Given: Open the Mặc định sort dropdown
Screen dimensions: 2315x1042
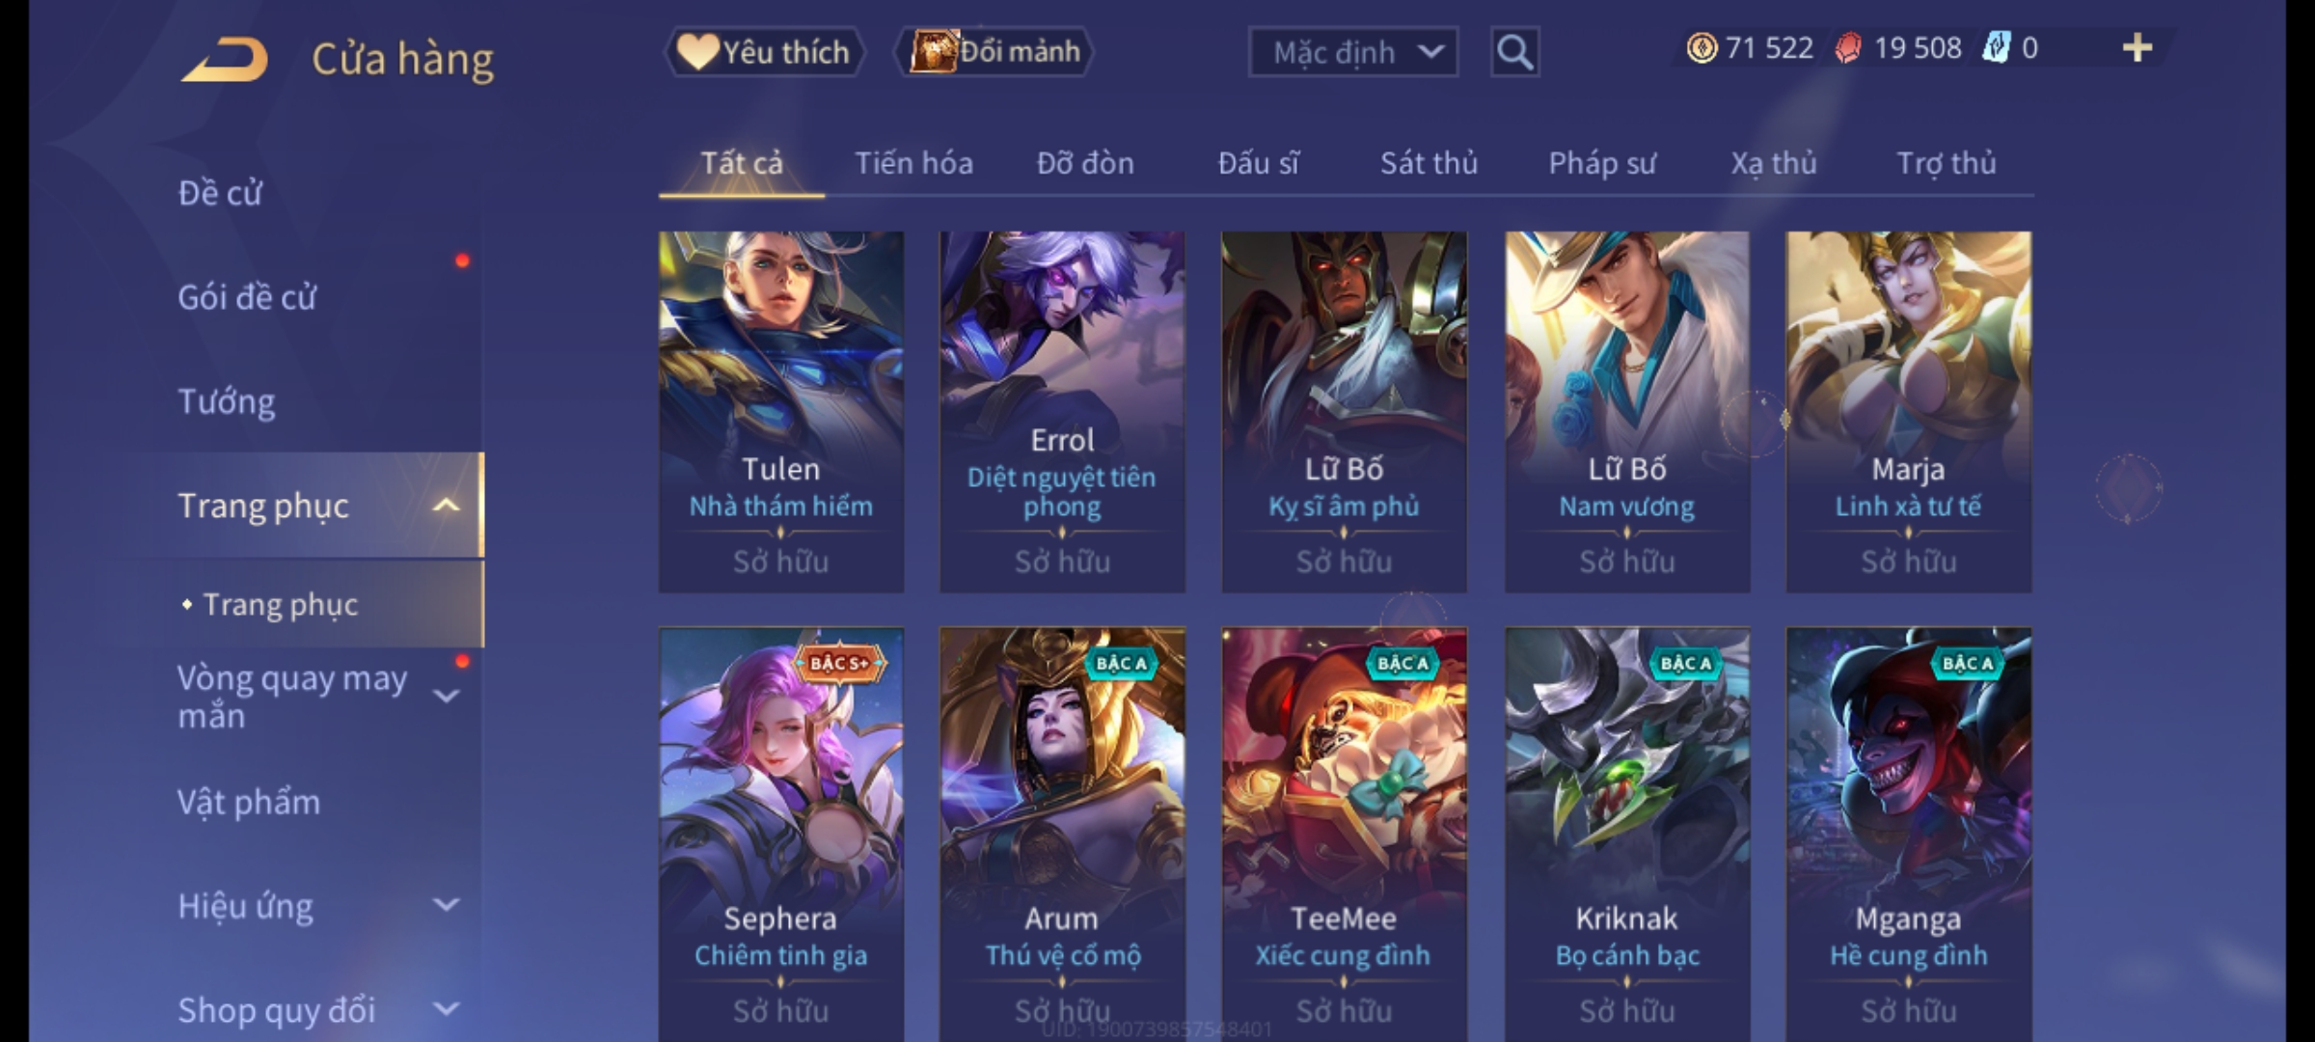Looking at the screenshot, I should [1352, 52].
